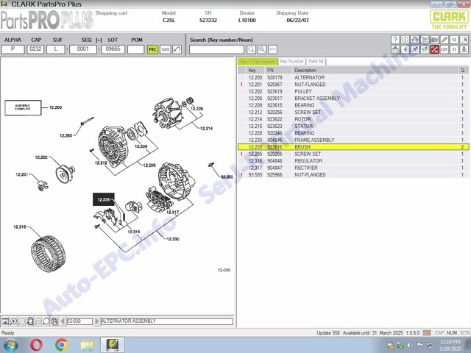Image resolution: width=471 pixels, height=353 pixels.
Task: Click the Search Key number/Noun input field
Action: (216, 49)
